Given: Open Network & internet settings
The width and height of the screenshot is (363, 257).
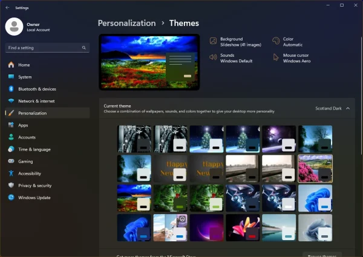Looking at the screenshot, I should pyautogui.click(x=47, y=101).
